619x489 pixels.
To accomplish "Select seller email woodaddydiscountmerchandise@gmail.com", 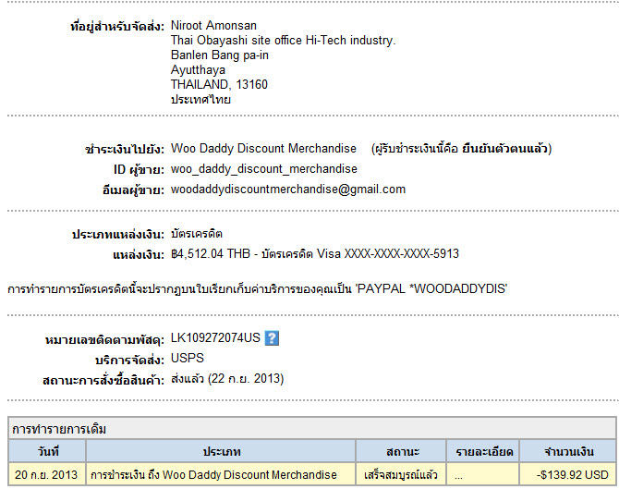I will coord(288,189).
